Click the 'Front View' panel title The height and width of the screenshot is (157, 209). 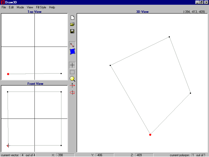(35, 84)
